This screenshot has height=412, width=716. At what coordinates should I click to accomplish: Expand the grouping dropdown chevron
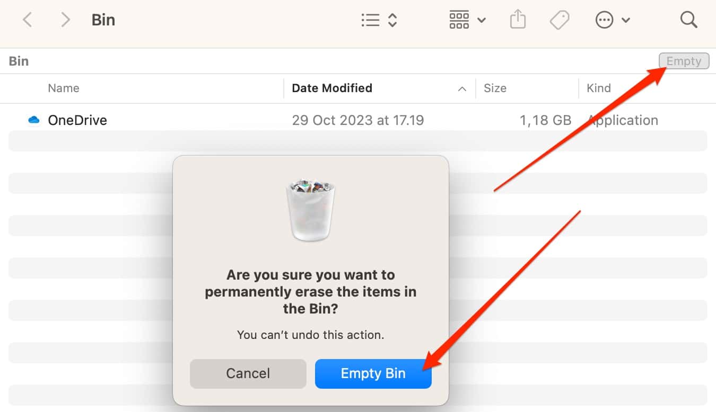click(x=482, y=20)
